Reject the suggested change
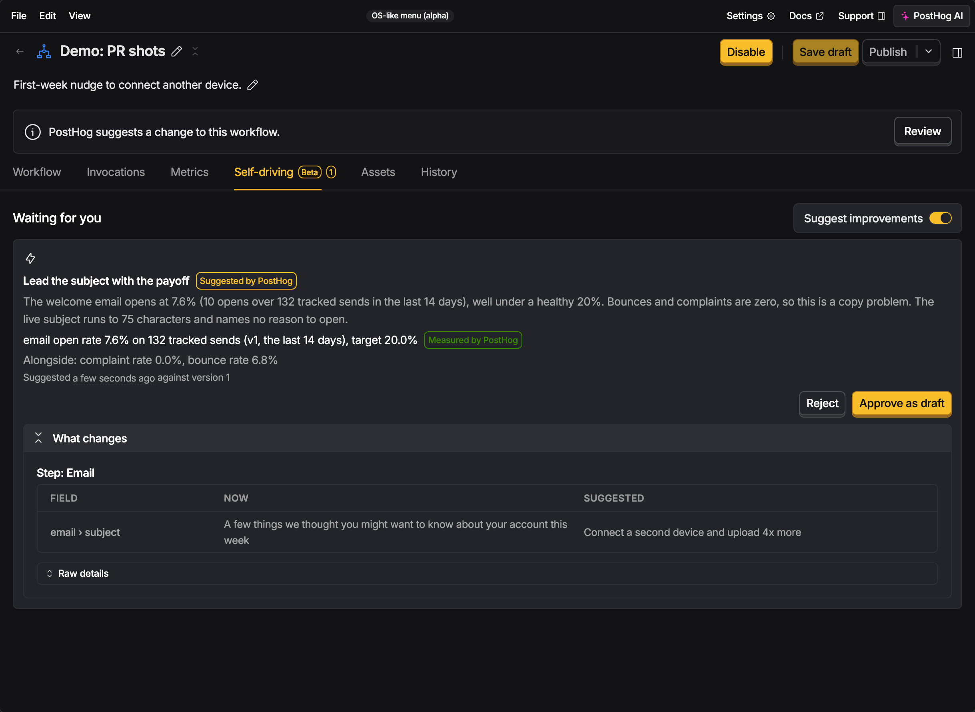975x712 pixels. point(822,404)
